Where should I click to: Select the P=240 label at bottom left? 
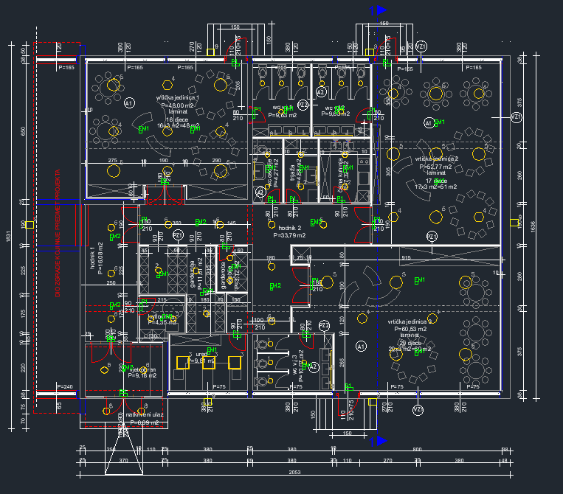point(65,386)
